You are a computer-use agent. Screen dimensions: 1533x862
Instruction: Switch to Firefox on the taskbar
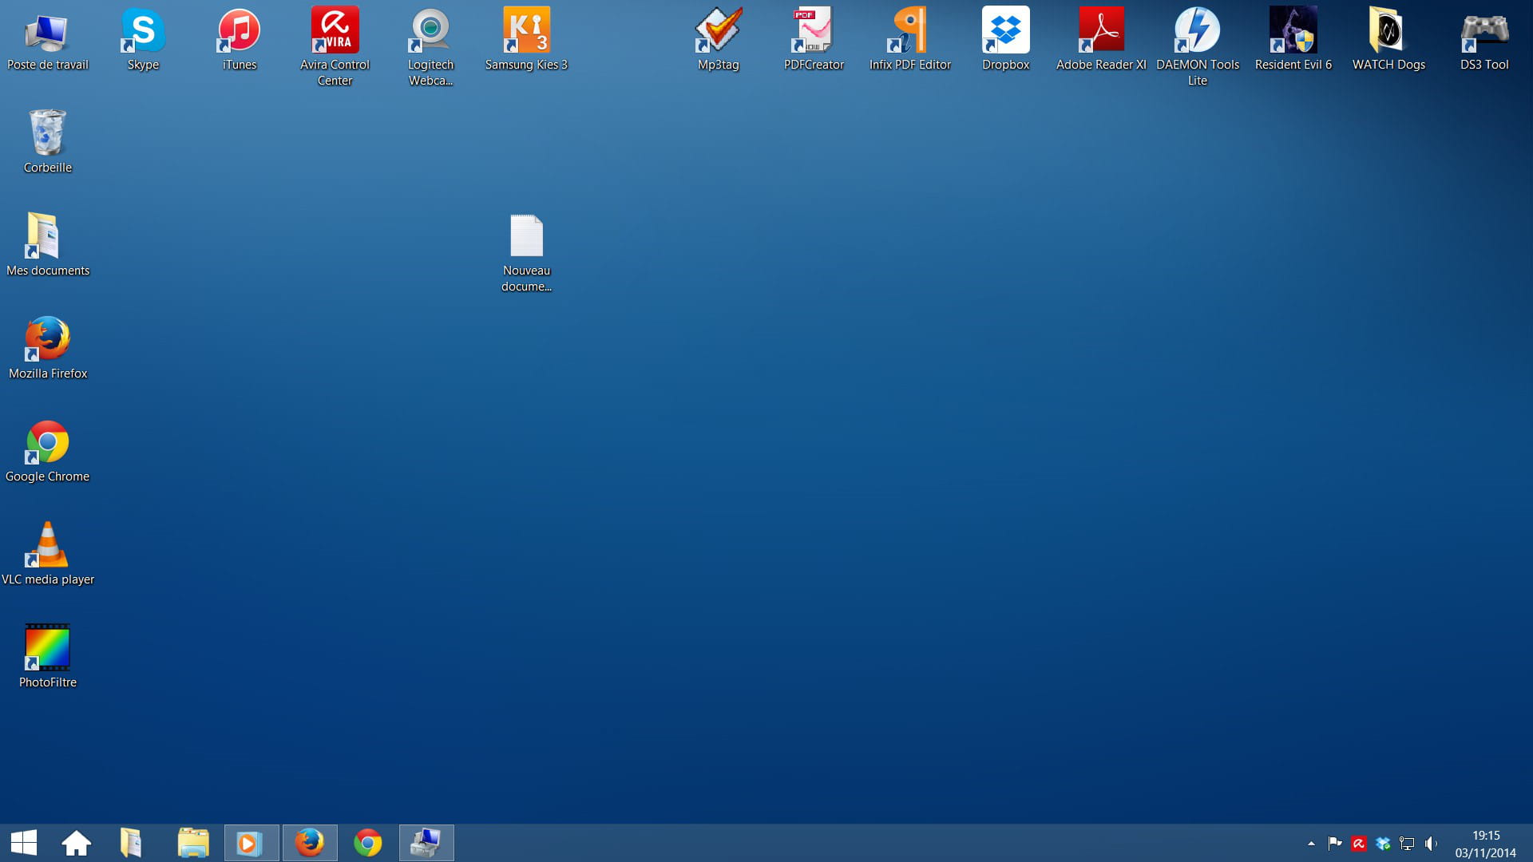[x=310, y=843]
